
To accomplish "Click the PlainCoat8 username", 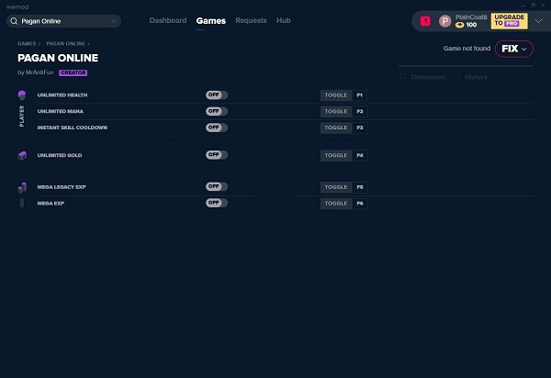I will coord(471,17).
